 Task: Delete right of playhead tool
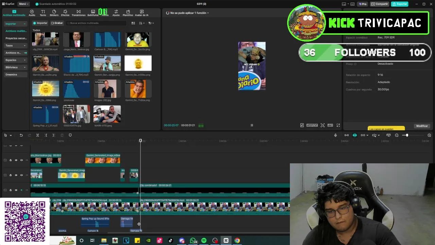click(54, 135)
